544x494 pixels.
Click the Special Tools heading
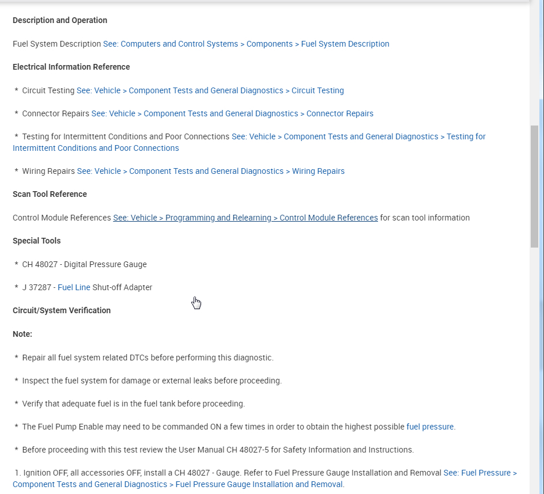[x=36, y=241]
